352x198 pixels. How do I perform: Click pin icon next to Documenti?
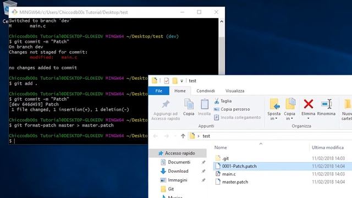coord(204,162)
